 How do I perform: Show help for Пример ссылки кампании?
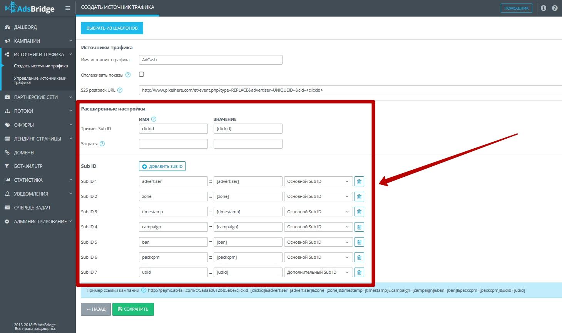(144, 290)
